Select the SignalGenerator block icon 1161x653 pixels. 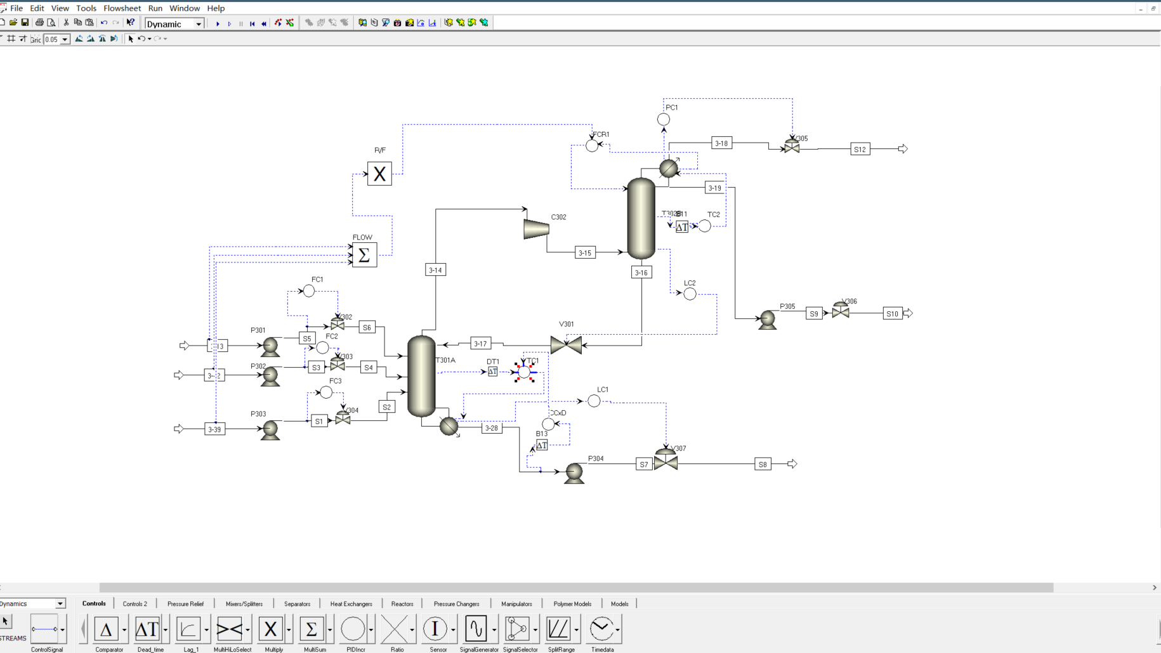pyautogui.click(x=476, y=629)
